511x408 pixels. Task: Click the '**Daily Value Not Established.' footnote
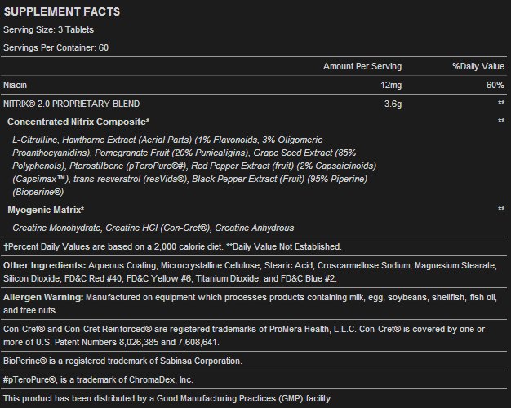(x=284, y=246)
